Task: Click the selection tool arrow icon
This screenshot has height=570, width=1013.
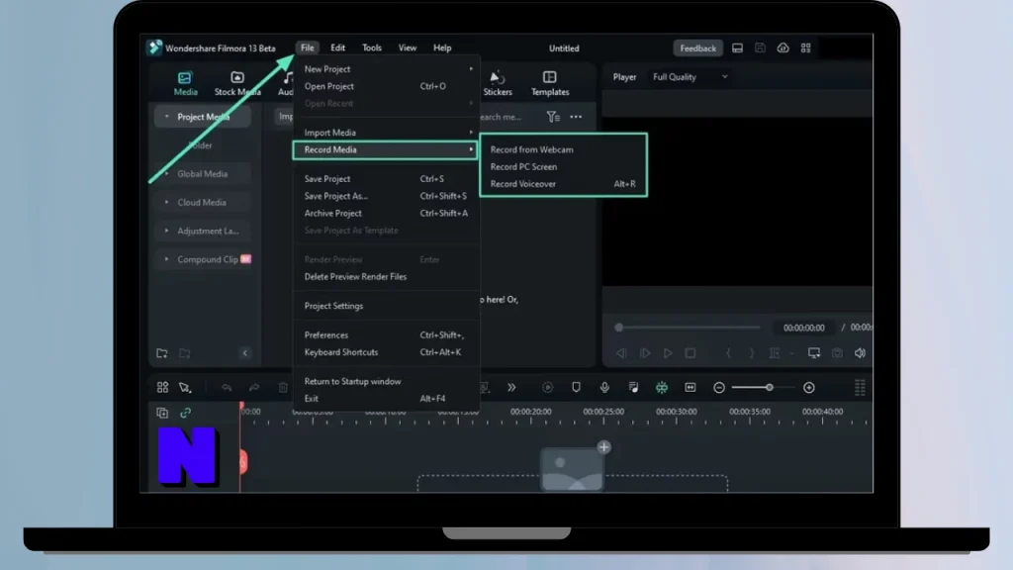Action: [x=185, y=388]
